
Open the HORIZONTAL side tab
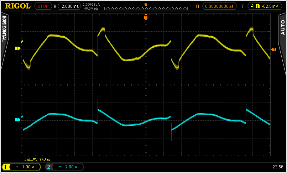pos(4,29)
